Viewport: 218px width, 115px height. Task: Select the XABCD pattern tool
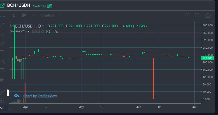pyautogui.click(x=2, y=61)
